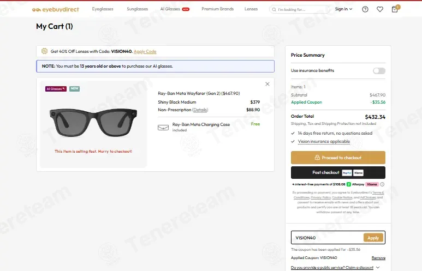The width and height of the screenshot is (422, 271).
Task: Open the shopping cart icon in header
Action: pos(395,9)
